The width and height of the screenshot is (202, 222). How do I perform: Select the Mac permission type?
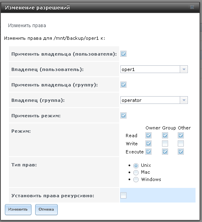(x=136, y=172)
